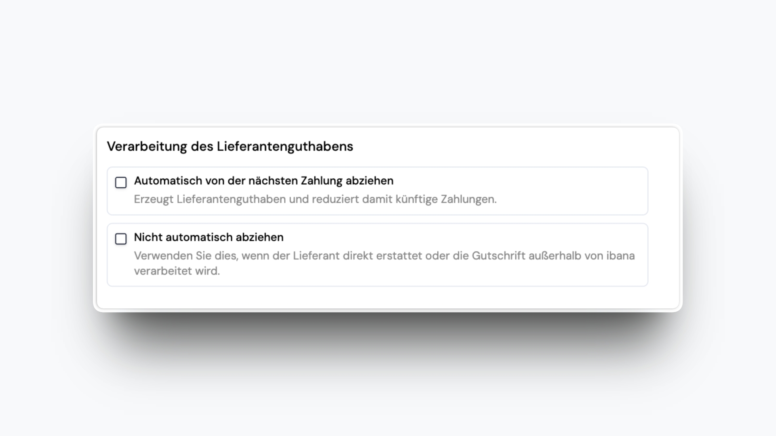Enable the 'Nicht automatisch abziehen' checkbox
Viewport: 776px width, 436px height.
coord(121,239)
